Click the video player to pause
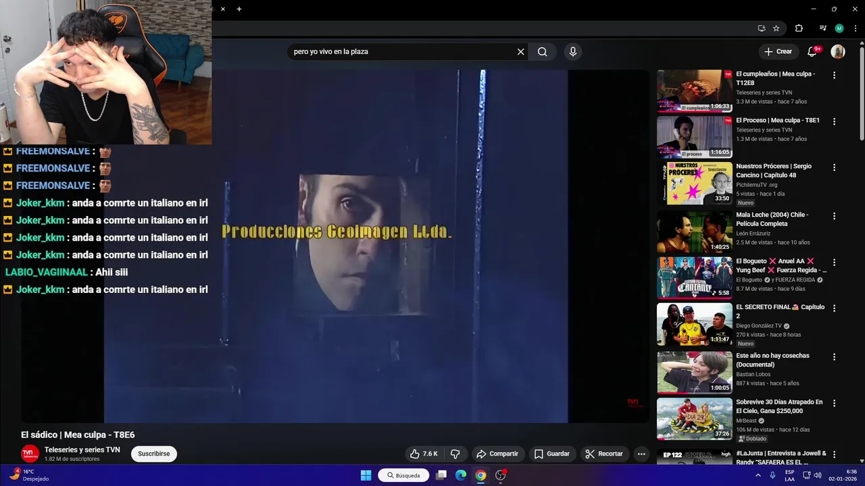 coord(336,246)
